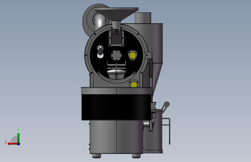The height and width of the screenshot is (162, 251).
Task: Select the right support foot under the base
Action: (x=136, y=156)
